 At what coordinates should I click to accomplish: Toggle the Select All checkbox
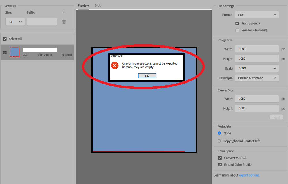(x=5, y=39)
